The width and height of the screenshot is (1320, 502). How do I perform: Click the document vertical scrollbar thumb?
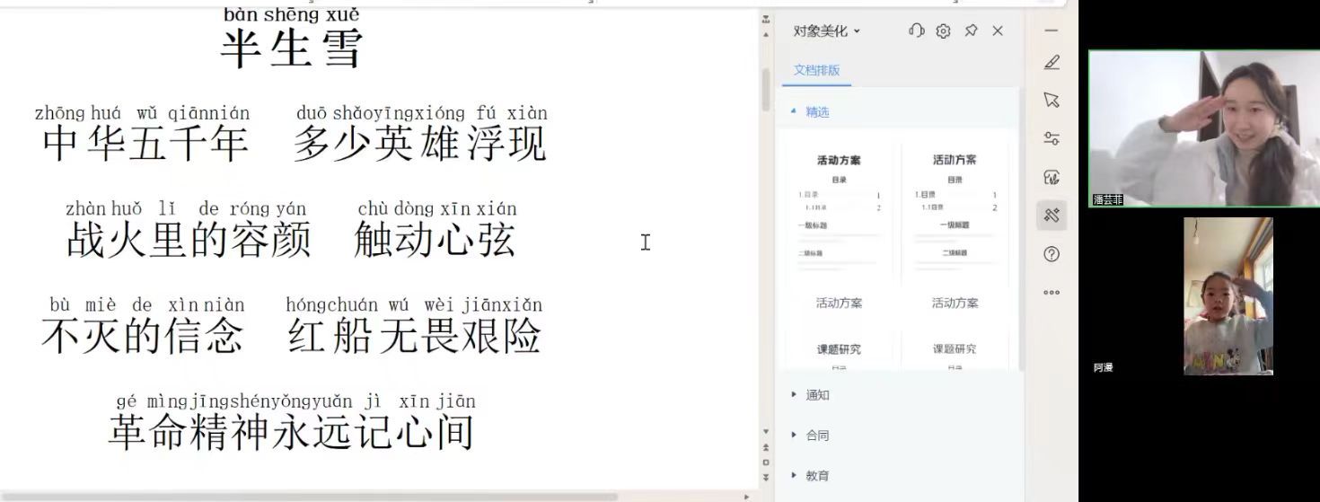click(765, 88)
